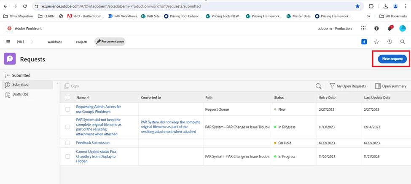Tick the select-all checkbox in header row
The image size is (411, 184).
point(68,97)
